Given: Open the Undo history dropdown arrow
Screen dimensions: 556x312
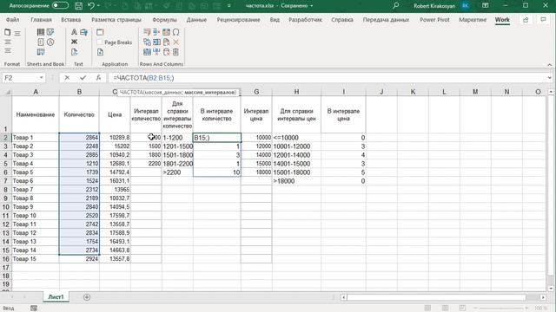Looking at the screenshot, I should [x=98, y=6].
